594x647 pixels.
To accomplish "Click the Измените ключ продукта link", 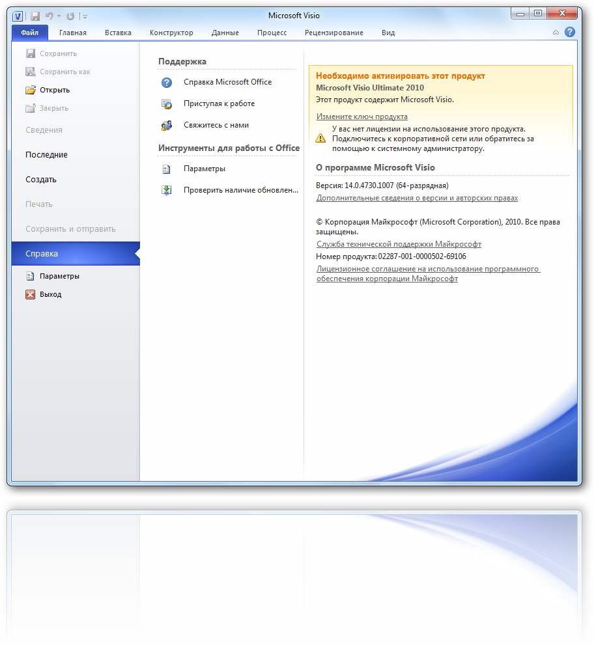I will 362,117.
